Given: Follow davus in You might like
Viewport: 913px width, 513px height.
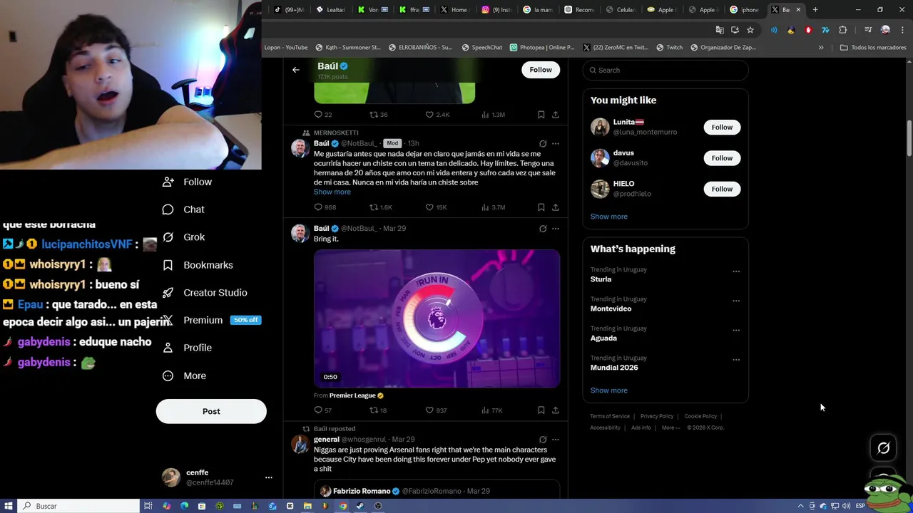Looking at the screenshot, I should pos(722,158).
